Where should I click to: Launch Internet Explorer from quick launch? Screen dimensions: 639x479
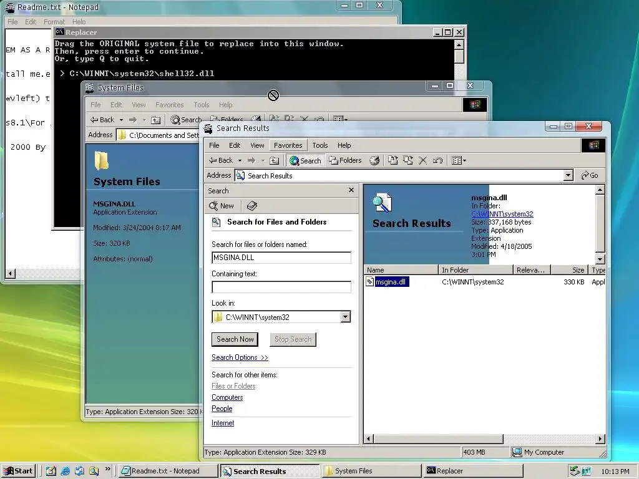pyautogui.click(x=65, y=471)
